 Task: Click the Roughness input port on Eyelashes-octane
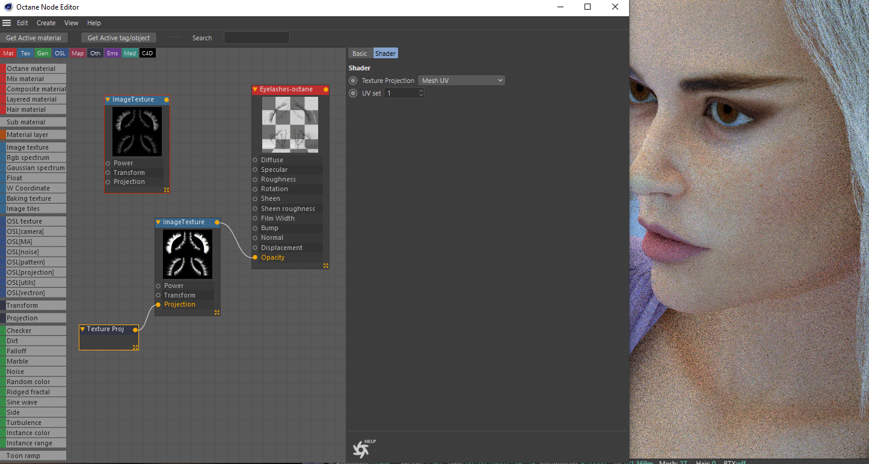coord(255,179)
